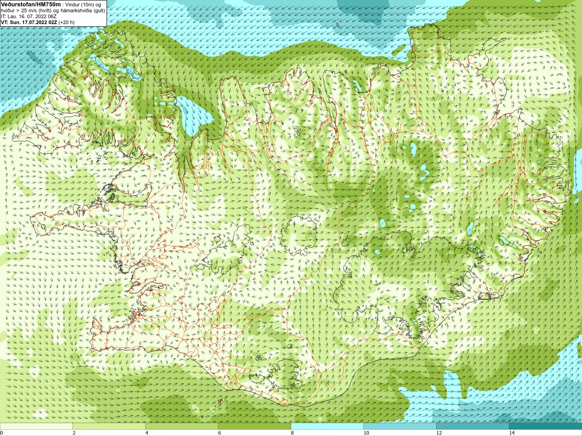Click the 'Vindur (10m) og' label
The height and width of the screenshot is (436, 582).
point(83,5)
